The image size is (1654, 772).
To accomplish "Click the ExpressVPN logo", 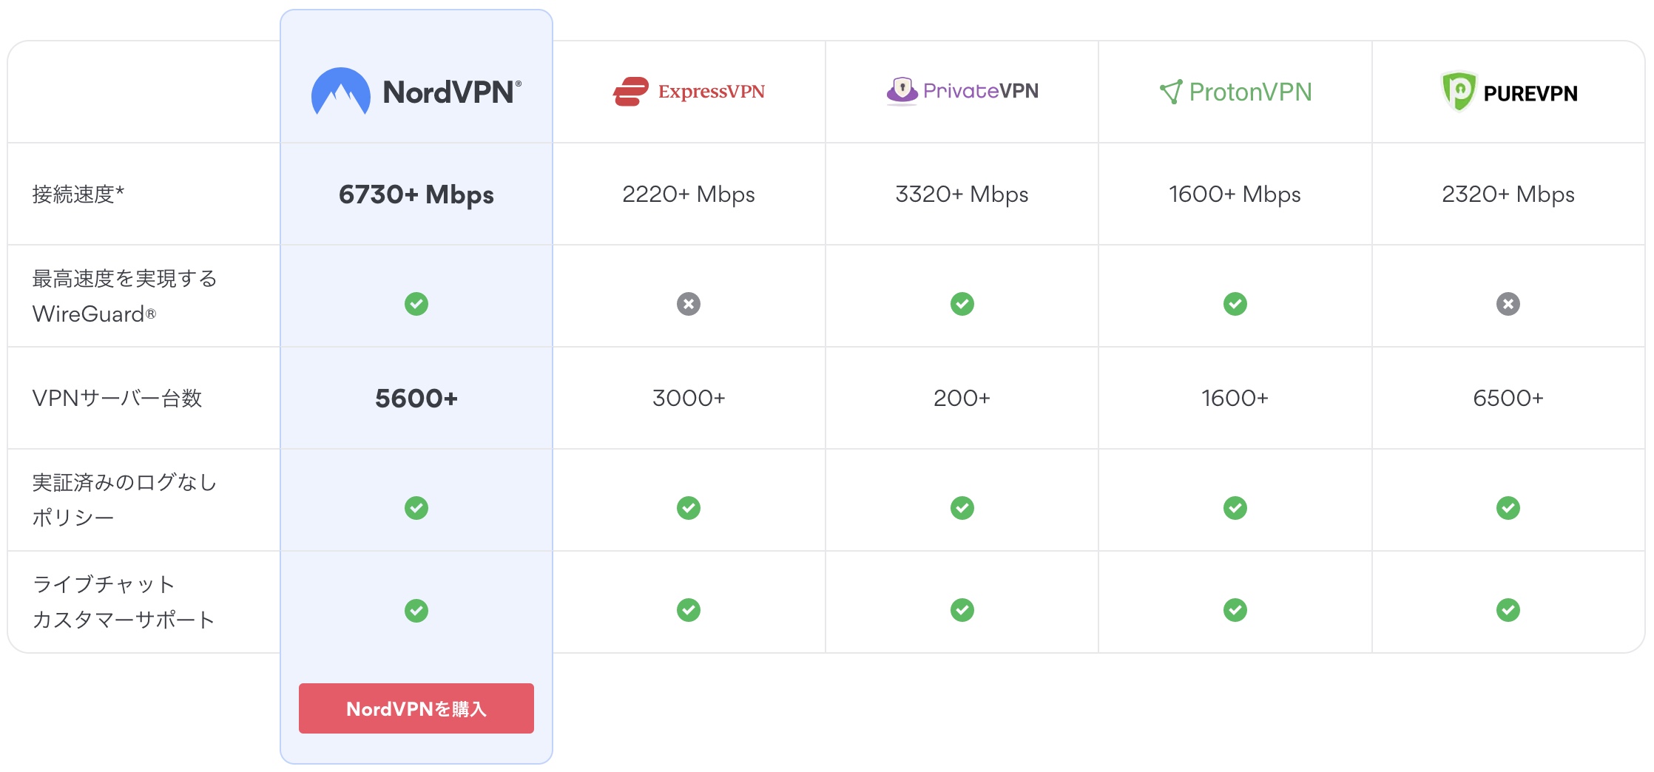I will 689,92.
